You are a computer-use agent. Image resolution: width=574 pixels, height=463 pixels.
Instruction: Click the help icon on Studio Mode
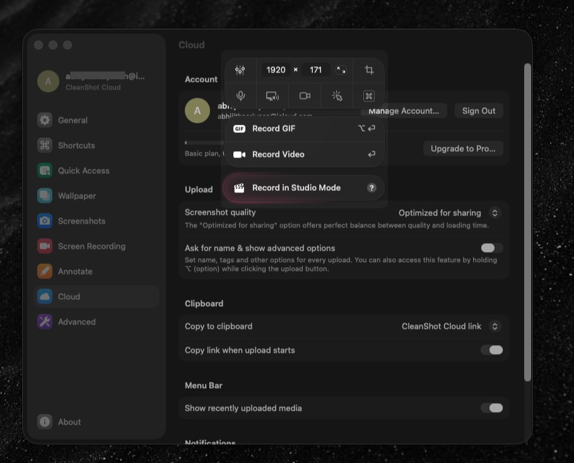coord(372,188)
